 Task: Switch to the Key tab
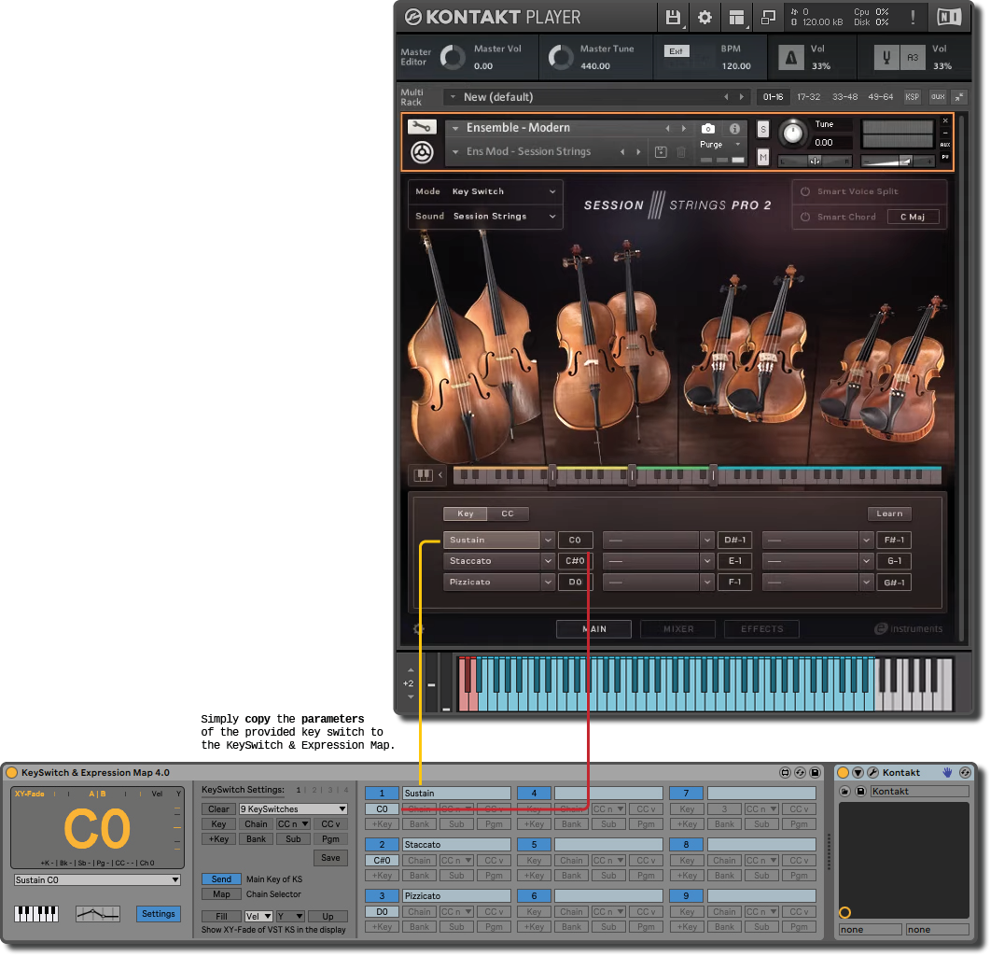pyautogui.click(x=466, y=513)
